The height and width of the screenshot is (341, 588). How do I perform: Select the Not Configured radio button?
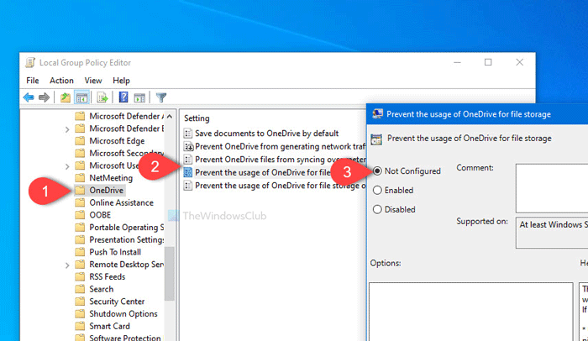point(377,171)
